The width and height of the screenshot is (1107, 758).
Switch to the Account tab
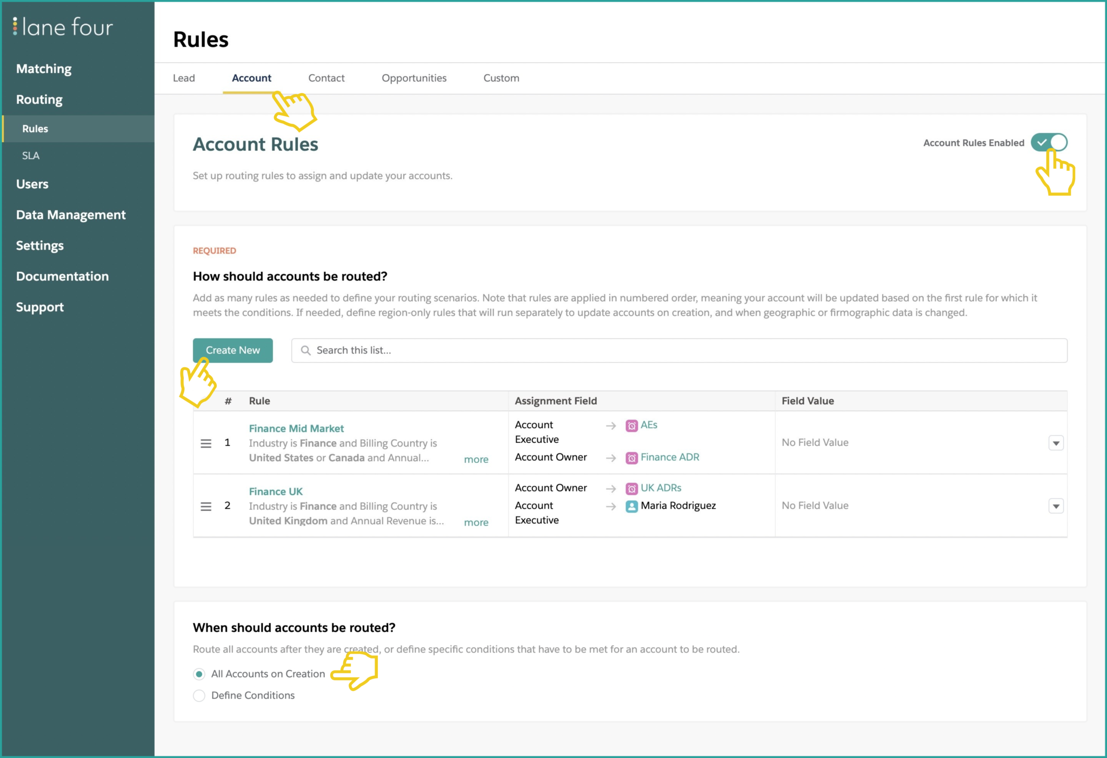pyautogui.click(x=251, y=78)
